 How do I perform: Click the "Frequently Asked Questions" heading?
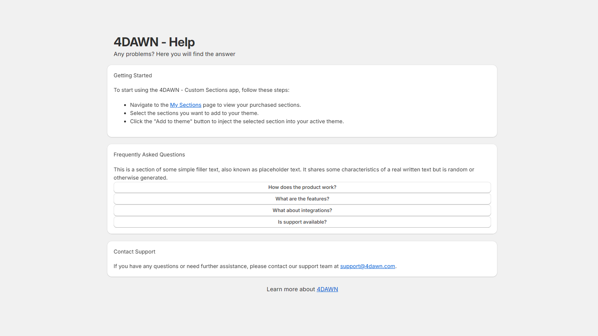(149, 155)
